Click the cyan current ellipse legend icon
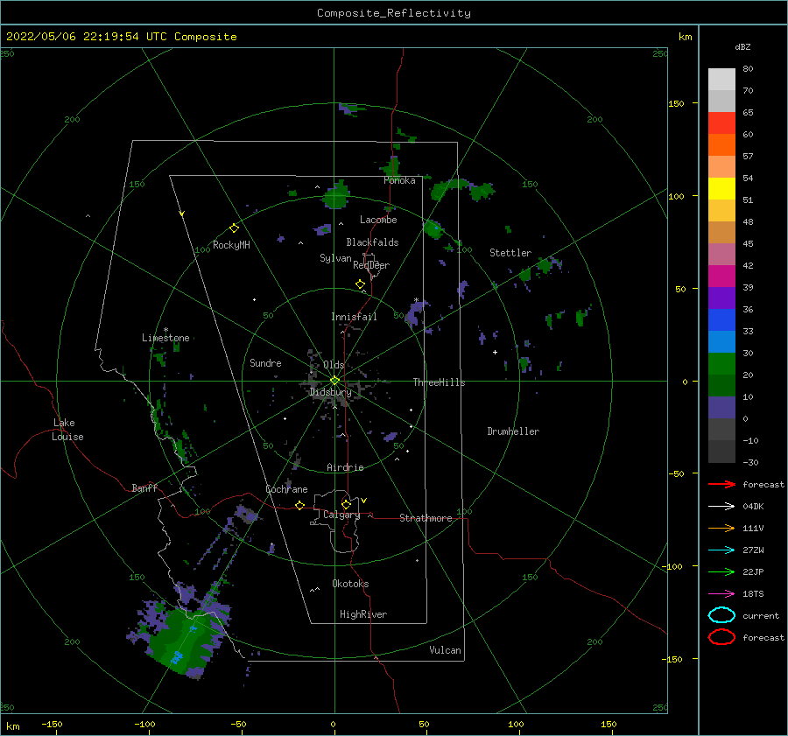 point(721,615)
